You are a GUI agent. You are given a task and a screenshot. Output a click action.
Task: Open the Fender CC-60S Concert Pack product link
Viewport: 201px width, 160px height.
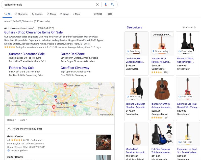pyautogui.click(x=186, y=60)
